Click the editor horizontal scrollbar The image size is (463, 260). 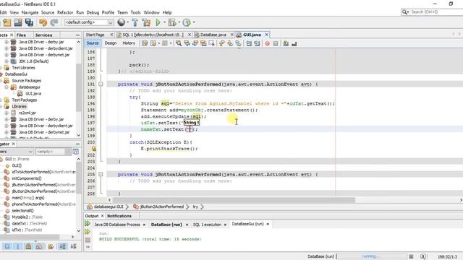[233, 200]
